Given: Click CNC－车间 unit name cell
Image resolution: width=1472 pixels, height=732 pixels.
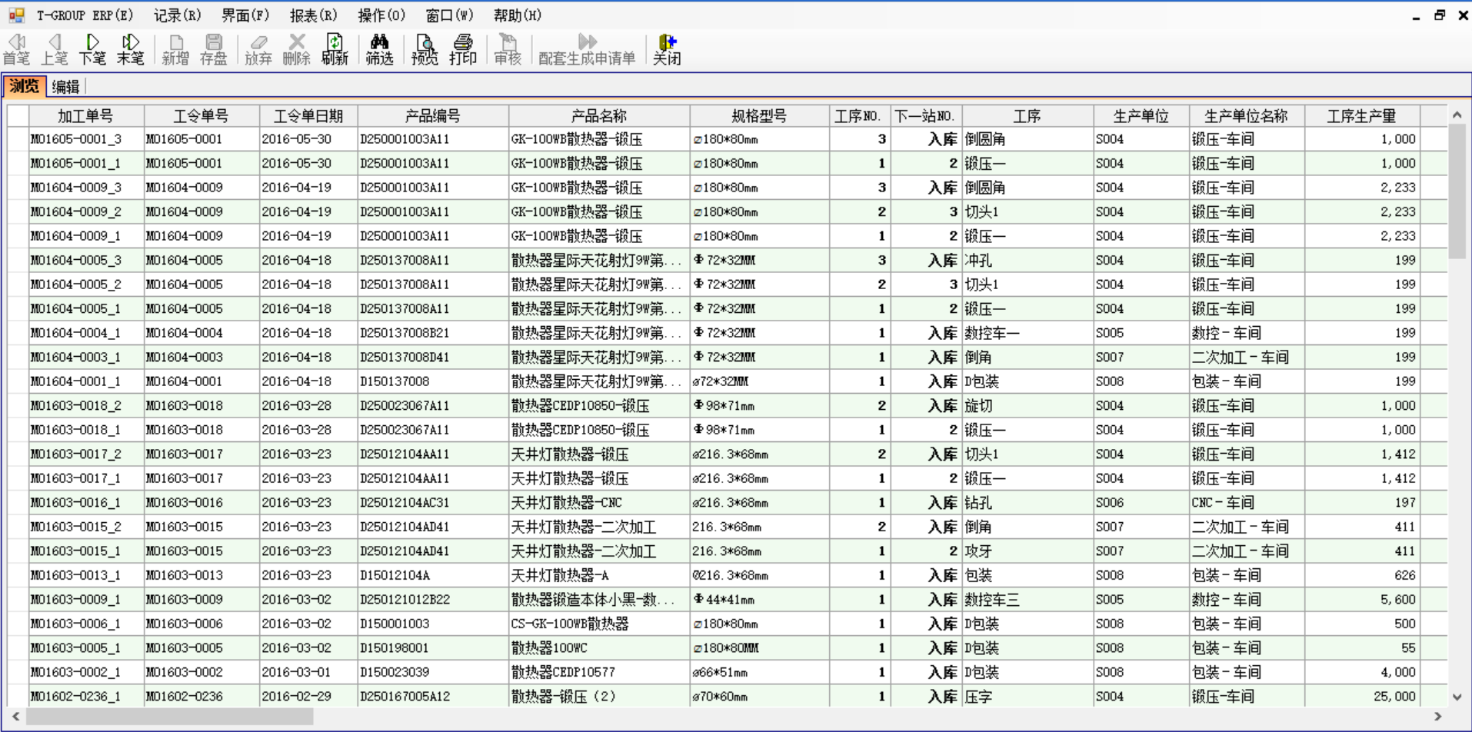Looking at the screenshot, I should tap(1247, 502).
